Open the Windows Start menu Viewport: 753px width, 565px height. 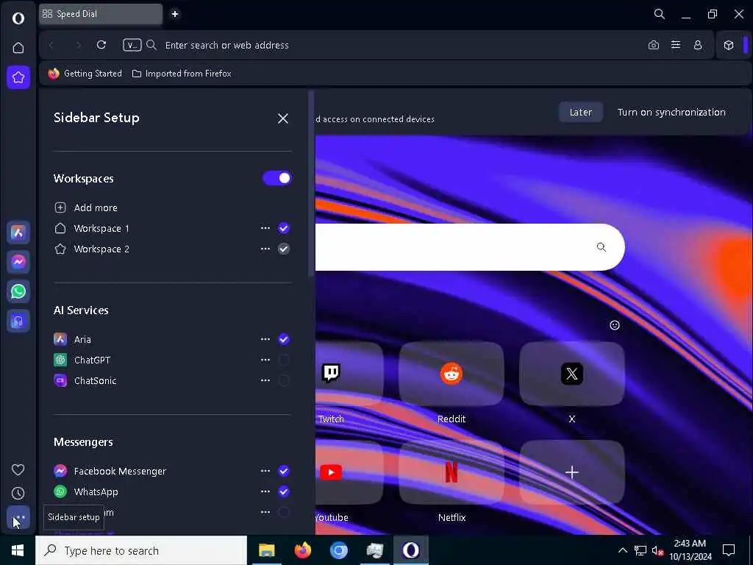[x=18, y=550]
